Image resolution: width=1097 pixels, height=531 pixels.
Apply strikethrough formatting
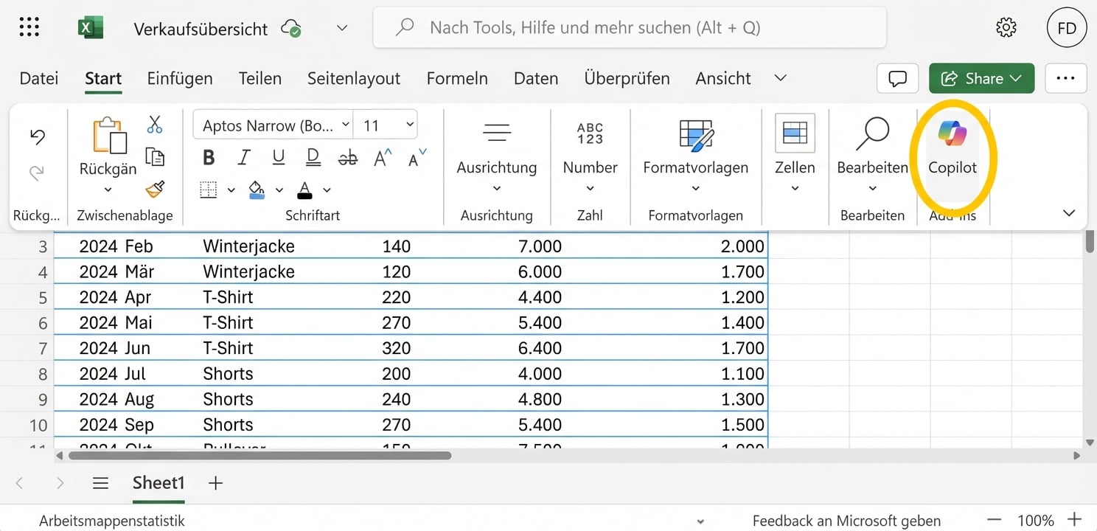tap(347, 156)
